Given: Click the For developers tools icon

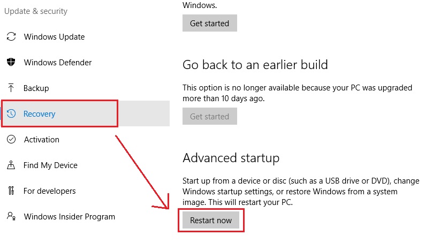Looking at the screenshot, I should click(x=11, y=191).
